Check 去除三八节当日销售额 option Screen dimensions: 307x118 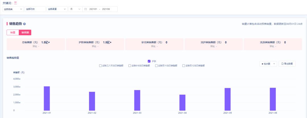100,66
